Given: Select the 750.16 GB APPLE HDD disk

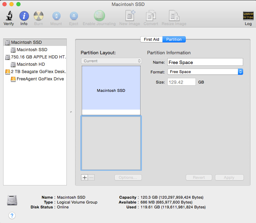Looking at the screenshot, I should click(35, 57).
